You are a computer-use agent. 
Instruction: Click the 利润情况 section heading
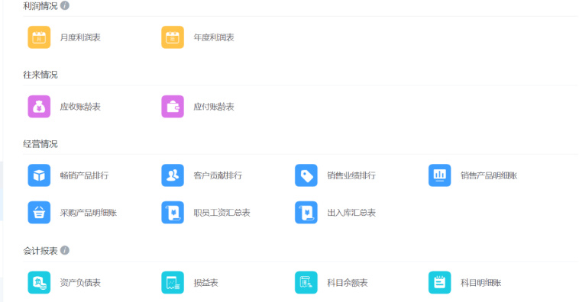click(x=40, y=6)
